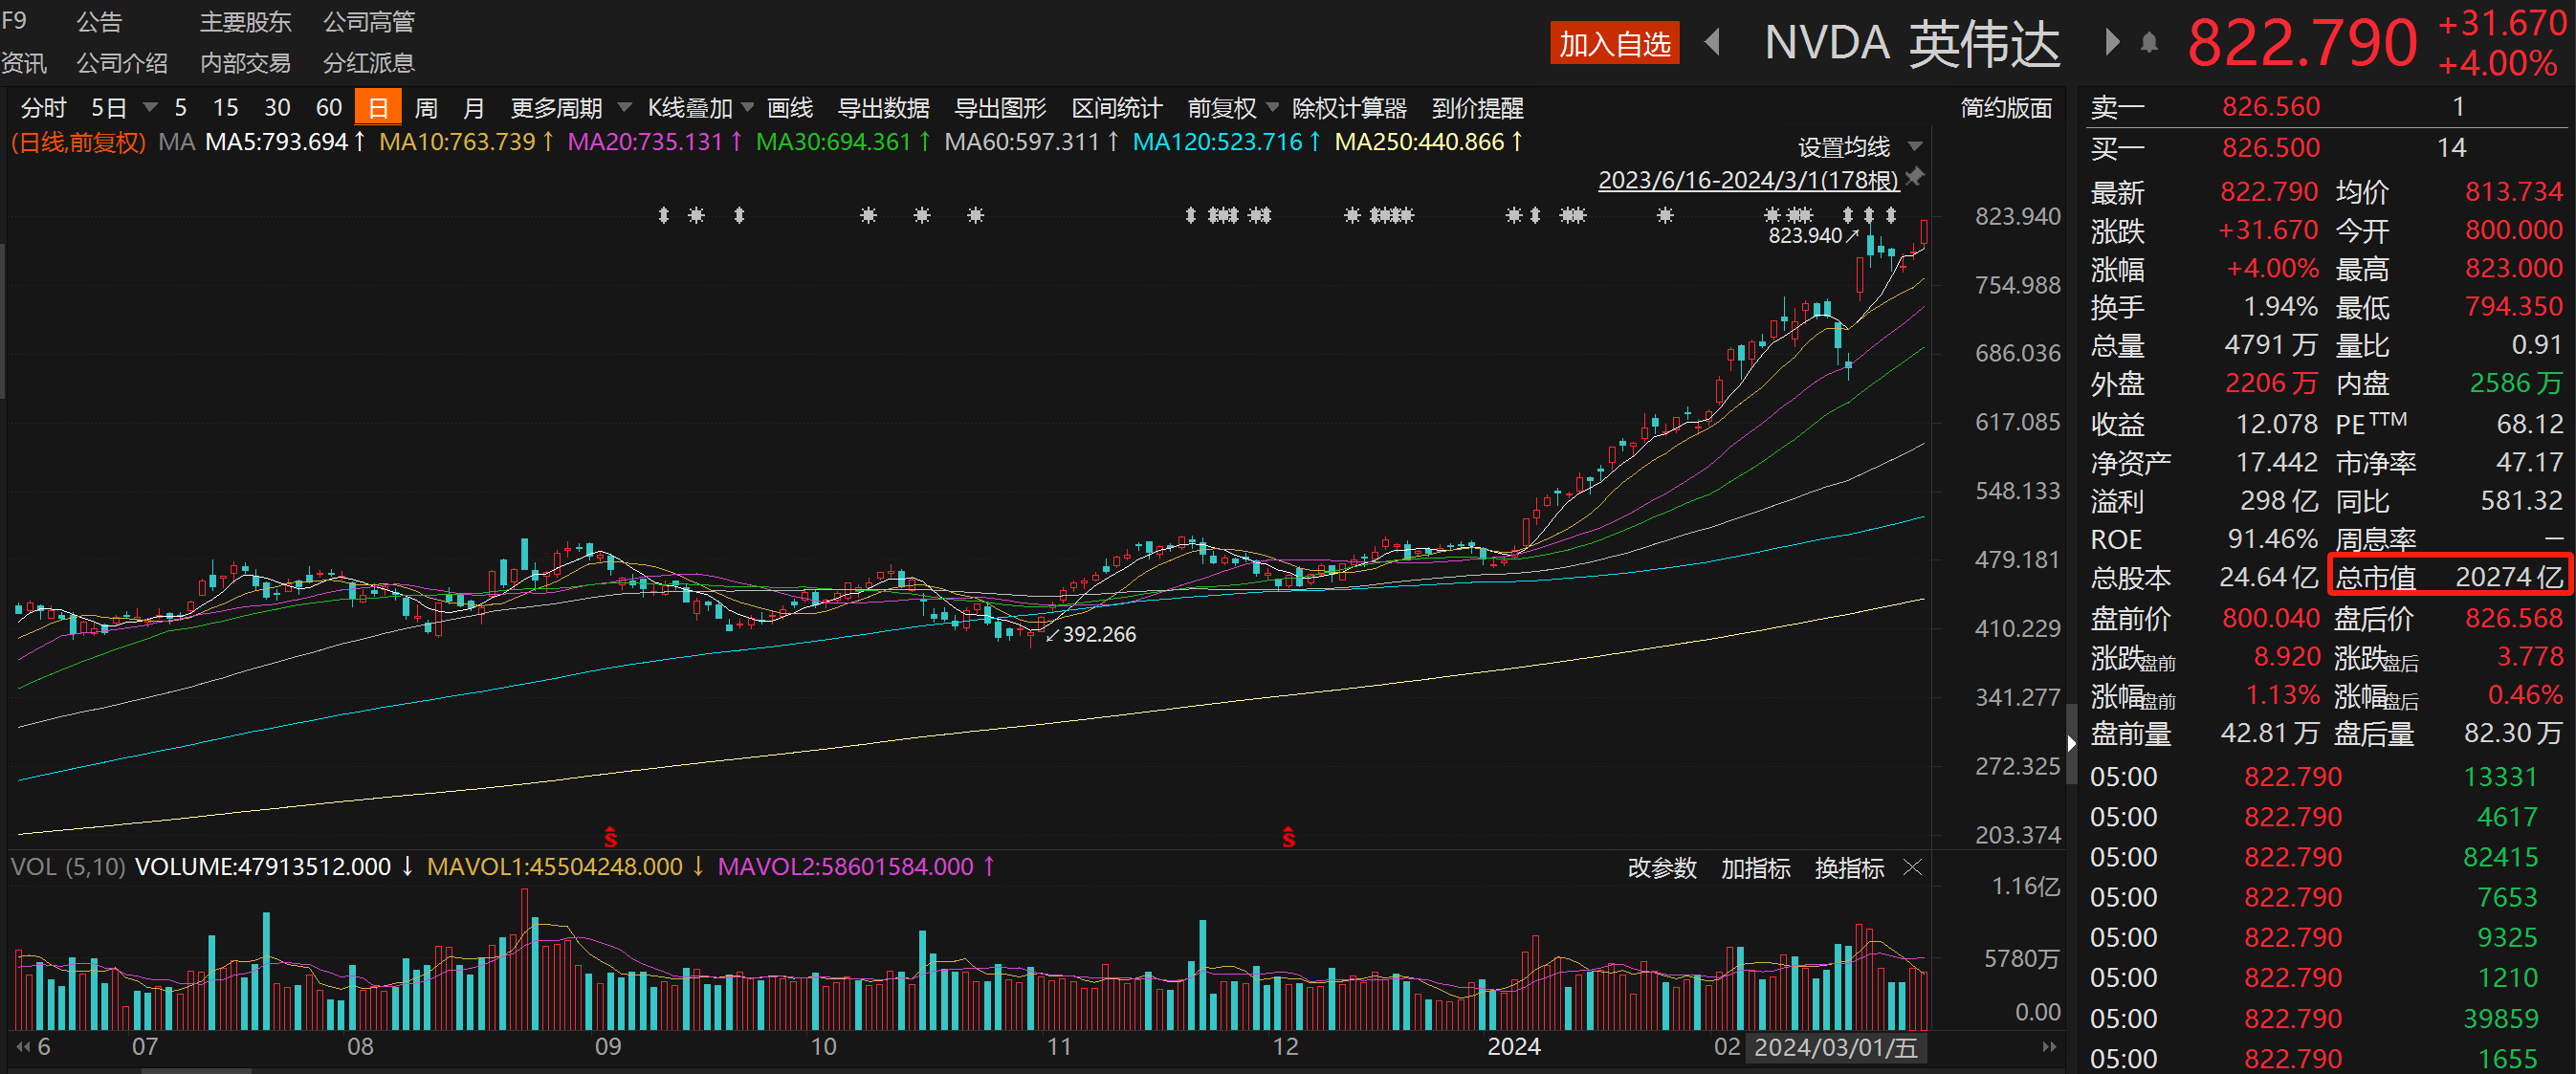Image resolution: width=2576 pixels, height=1074 pixels.
Task: Click 到价提醒 price alert
Action: [1477, 107]
